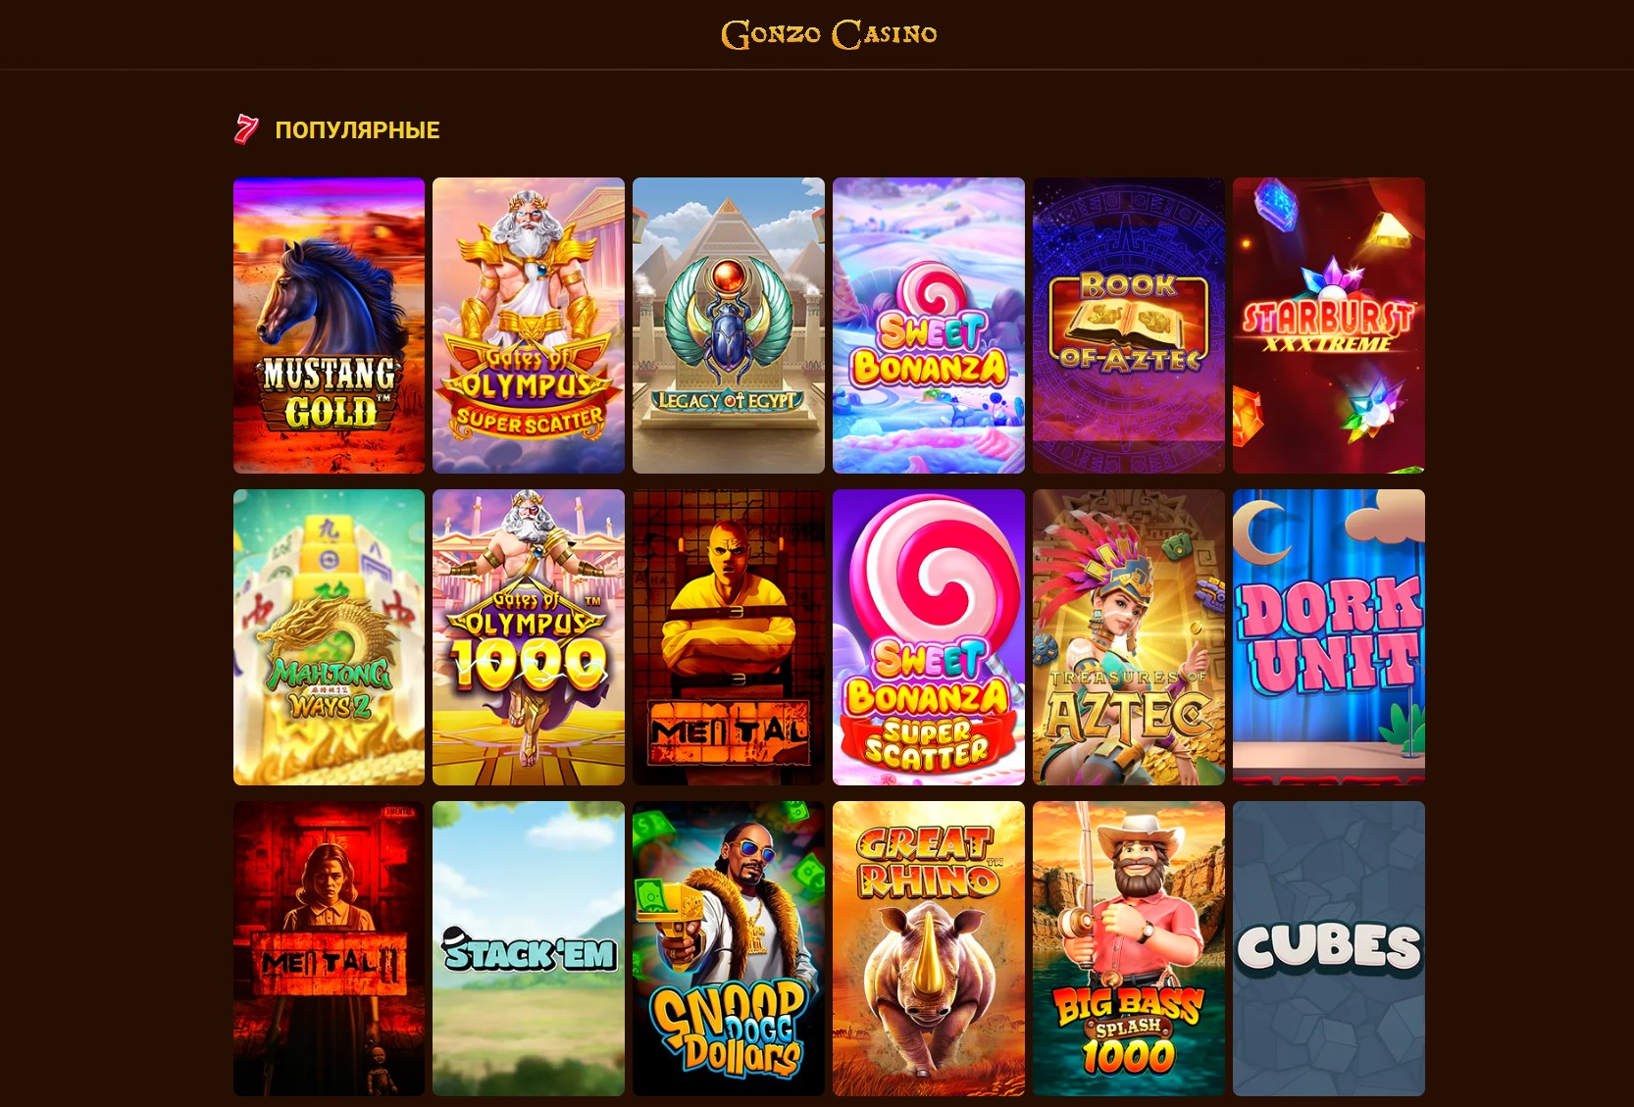This screenshot has width=1634, height=1107.
Task: Launch the Mahjong Ways 2 game
Action: pyautogui.click(x=329, y=637)
